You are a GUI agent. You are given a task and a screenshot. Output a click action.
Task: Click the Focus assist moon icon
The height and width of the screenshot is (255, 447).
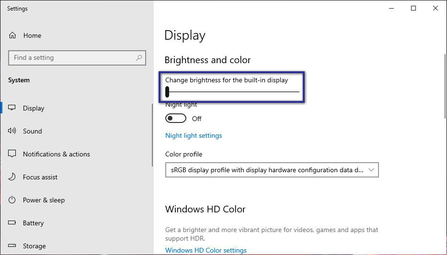click(x=12, y=177)
